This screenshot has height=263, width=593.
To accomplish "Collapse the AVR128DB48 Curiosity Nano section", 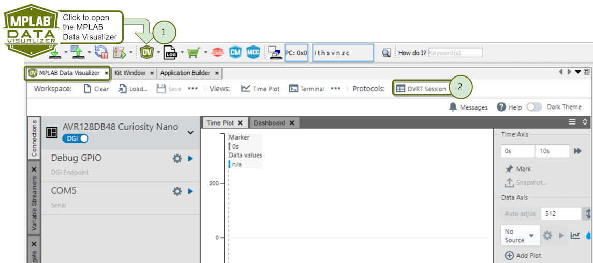I will pyautogui.click(x=190, y=133).
